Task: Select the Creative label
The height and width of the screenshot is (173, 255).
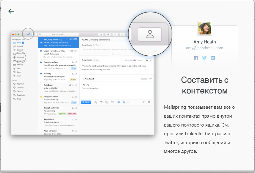Action: coord(18,88)
